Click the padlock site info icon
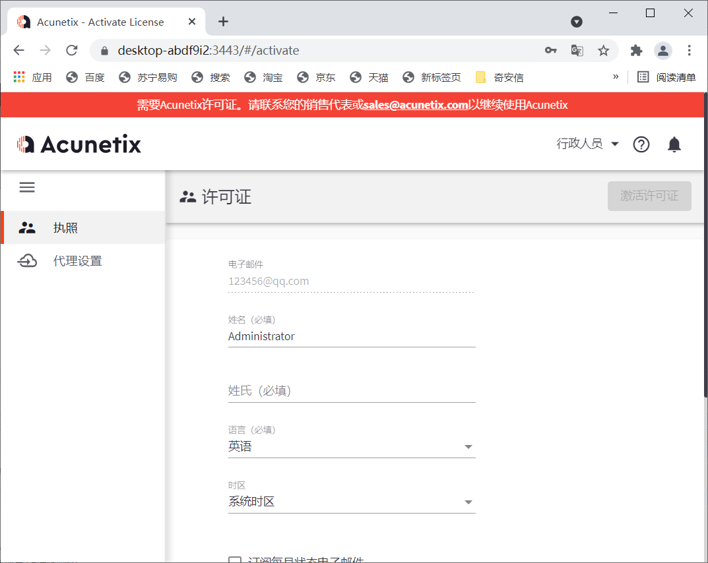This screenshot has width=708, height=563. [x=104, y=51]
